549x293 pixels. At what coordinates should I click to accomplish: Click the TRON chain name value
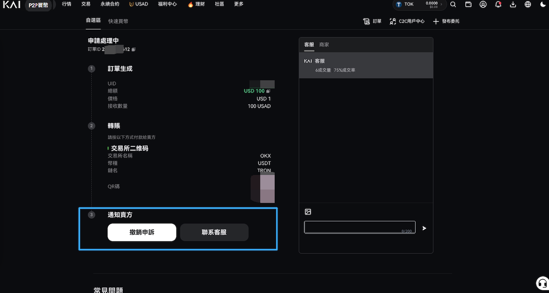[264, 170]
